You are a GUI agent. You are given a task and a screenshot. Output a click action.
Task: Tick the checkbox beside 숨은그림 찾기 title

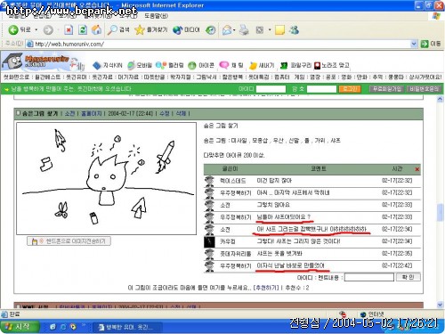18,113
